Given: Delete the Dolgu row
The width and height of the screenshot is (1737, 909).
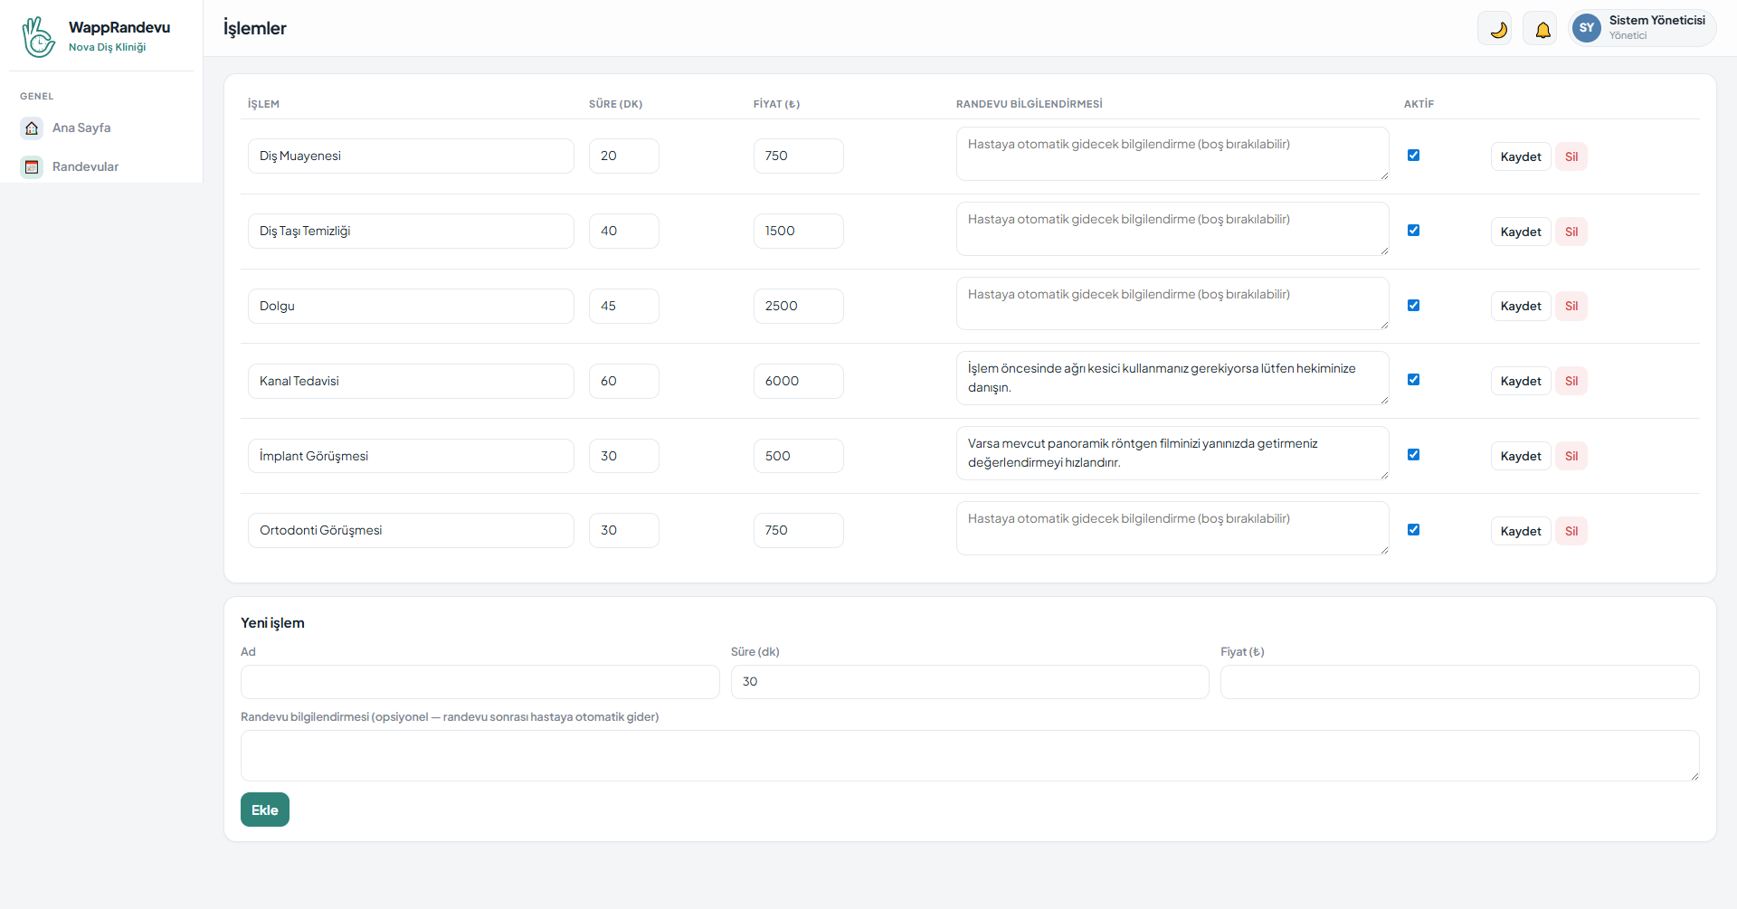Looking at the screenshot, I should coord(1571,306).
